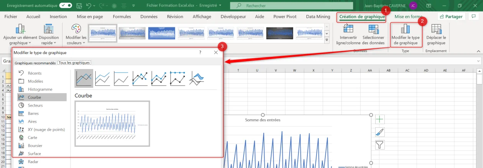Open the file name Enregistré dropdown
Image resolution: width=483 pixels, height=168 pixels.
tap(219, 6)
